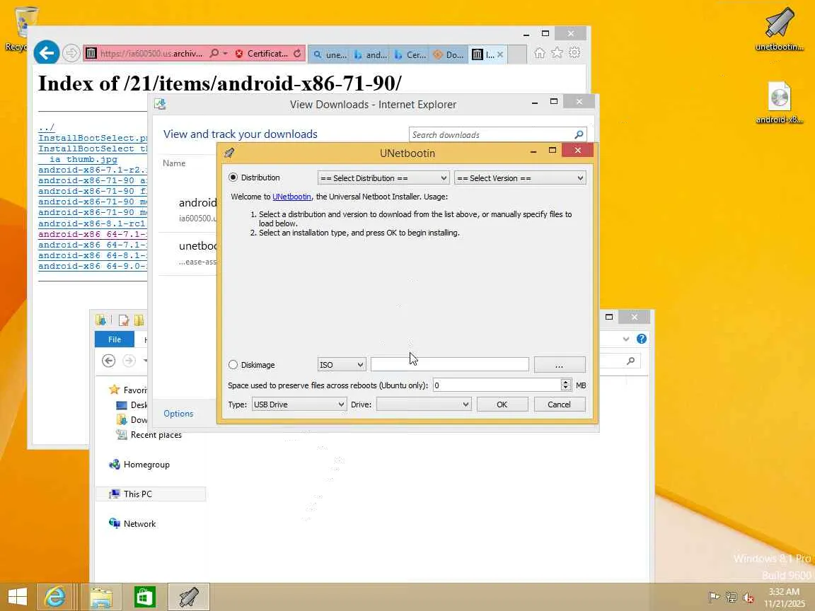Click Cancel in UNetbootin
Viewport: 815px width, 611px height.
[x=560, y=405]
